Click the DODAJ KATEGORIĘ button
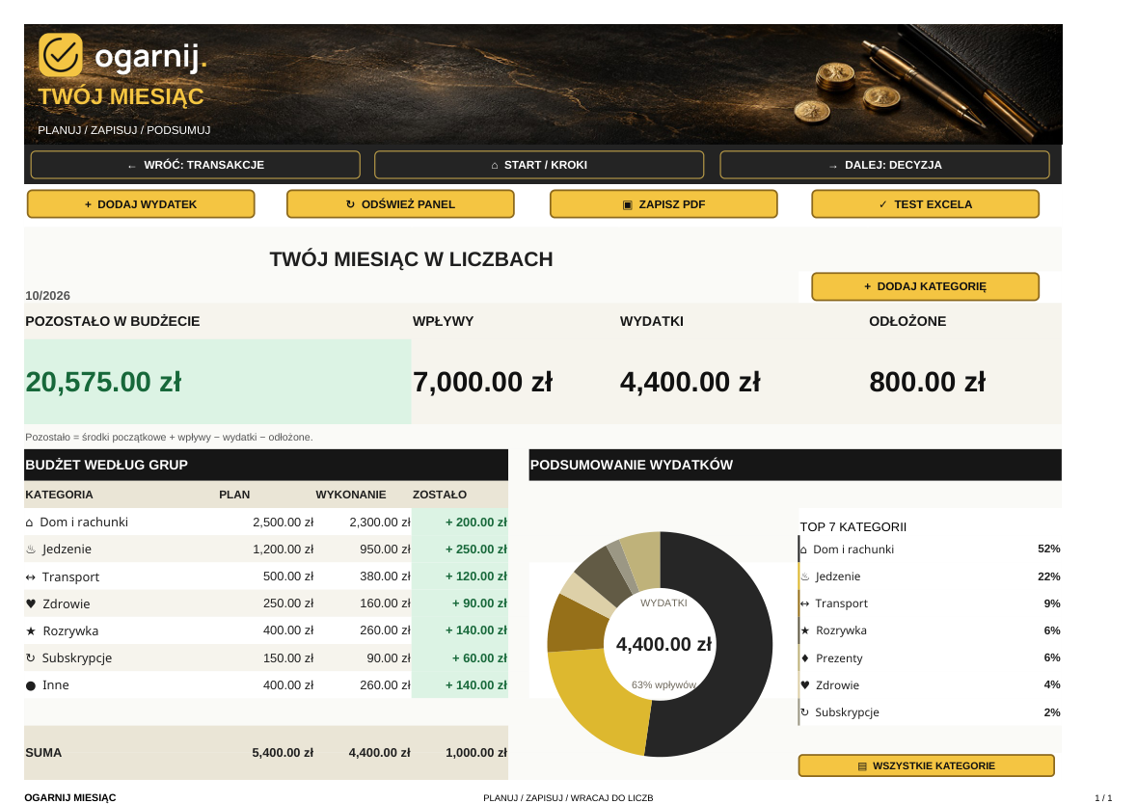The image size is (1137, 804). [925, 286]
